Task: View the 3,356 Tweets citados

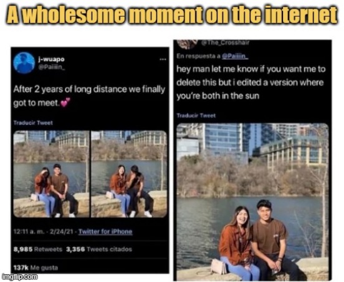Action: [x=99, y=250]
